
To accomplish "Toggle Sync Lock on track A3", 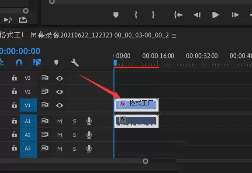I will (45, 148).
